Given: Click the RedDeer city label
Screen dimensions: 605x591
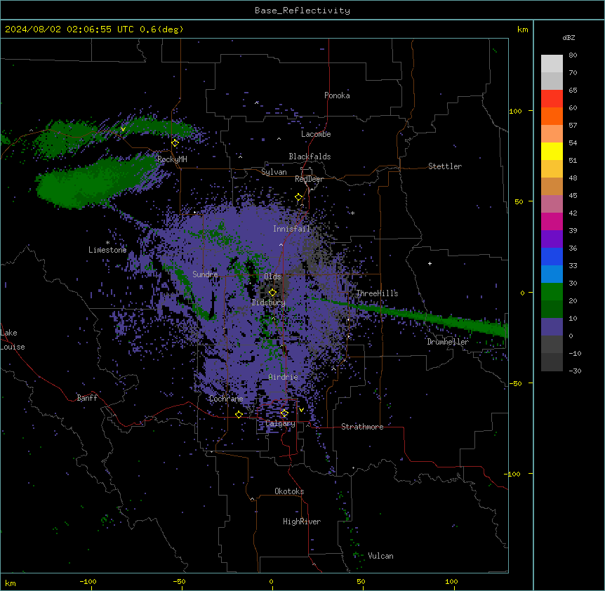Looking at the screenshot, I should pyautogui.click(x=309, y=179).
